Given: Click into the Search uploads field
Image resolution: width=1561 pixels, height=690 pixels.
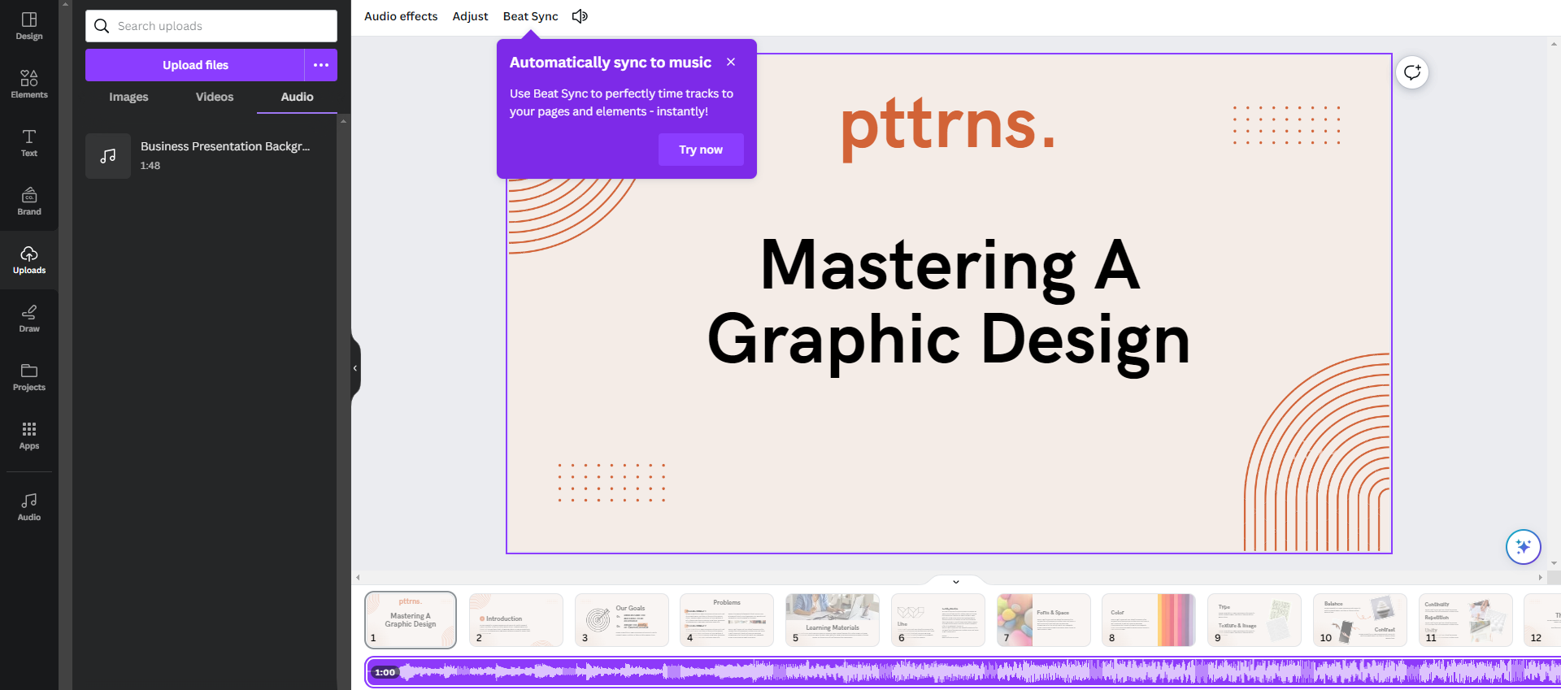Looking at the screenshot, I should (x=211, y=26).
